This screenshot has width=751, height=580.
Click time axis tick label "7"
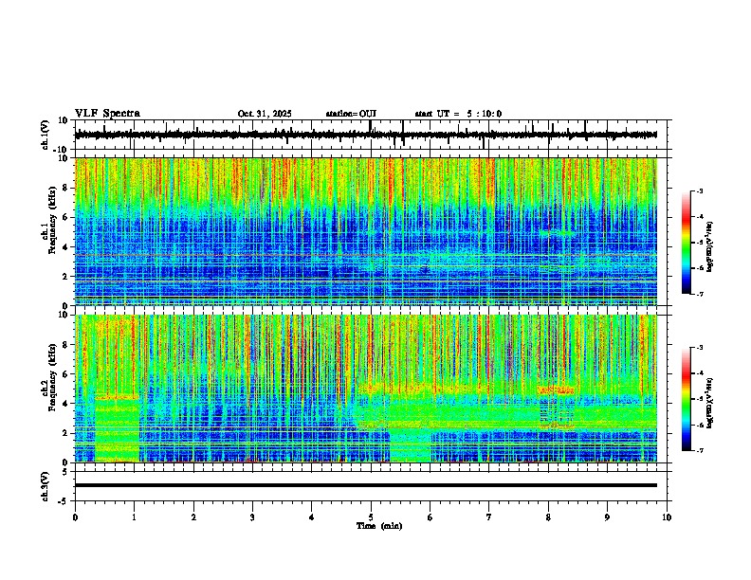pyautogui.click(x=489, y=517)
